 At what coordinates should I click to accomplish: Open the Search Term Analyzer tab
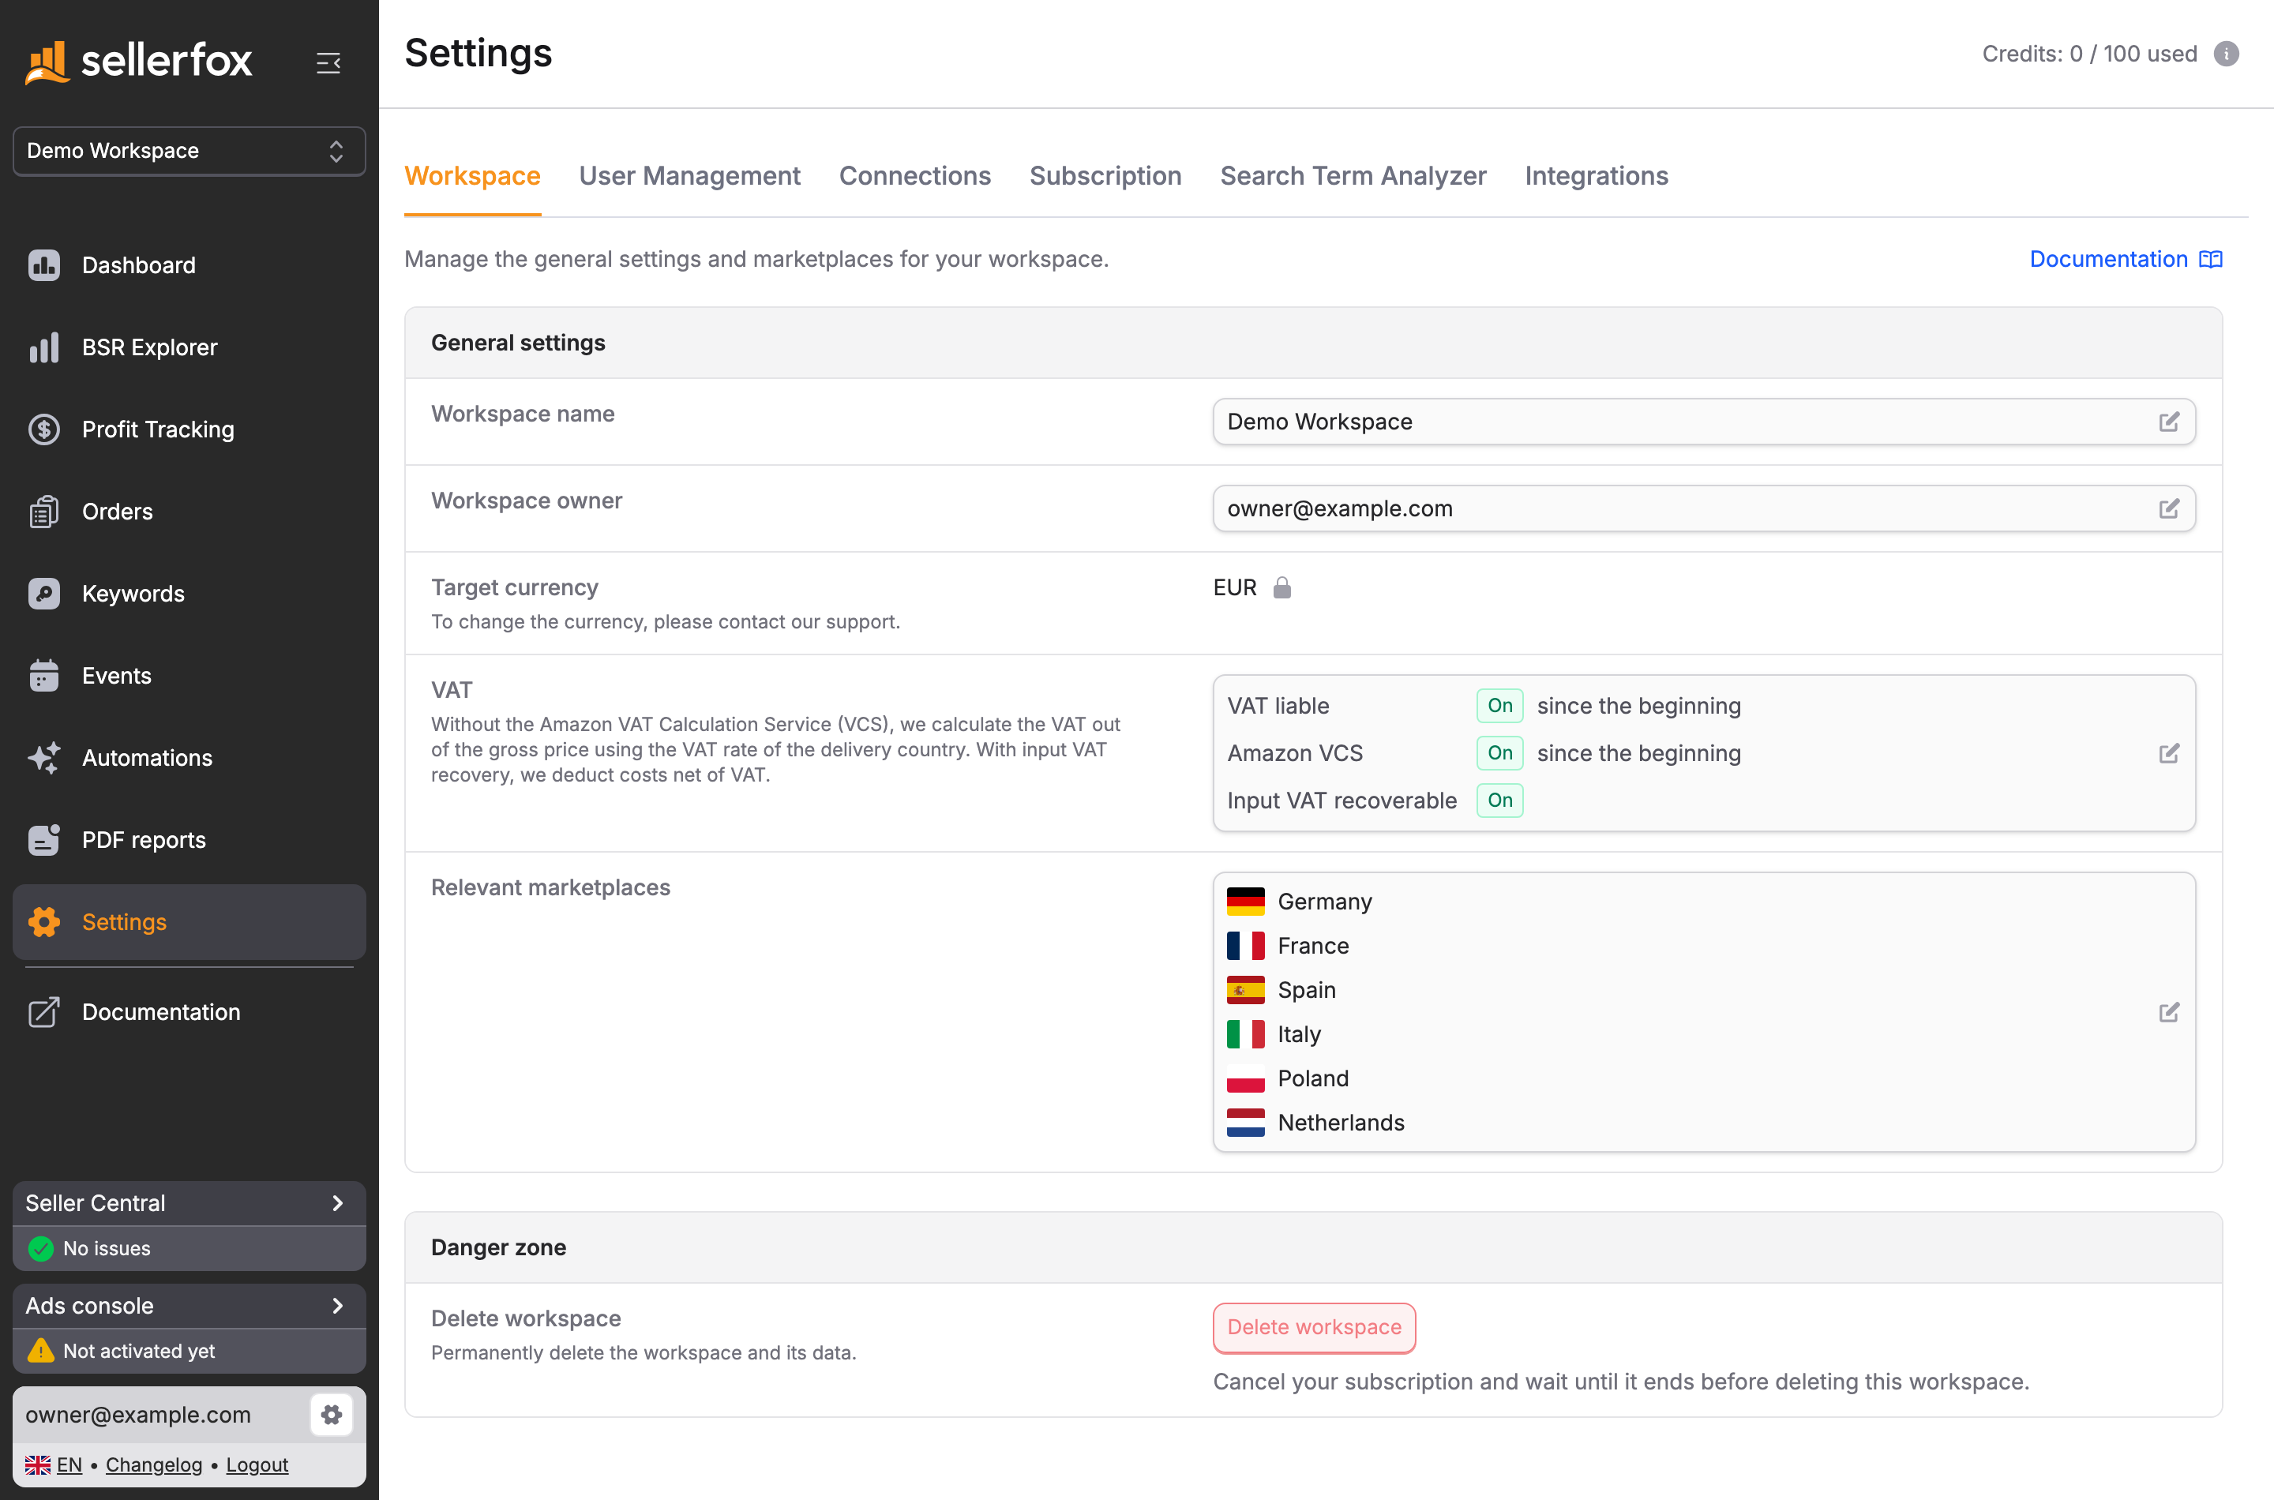[x=1353, y=176]
